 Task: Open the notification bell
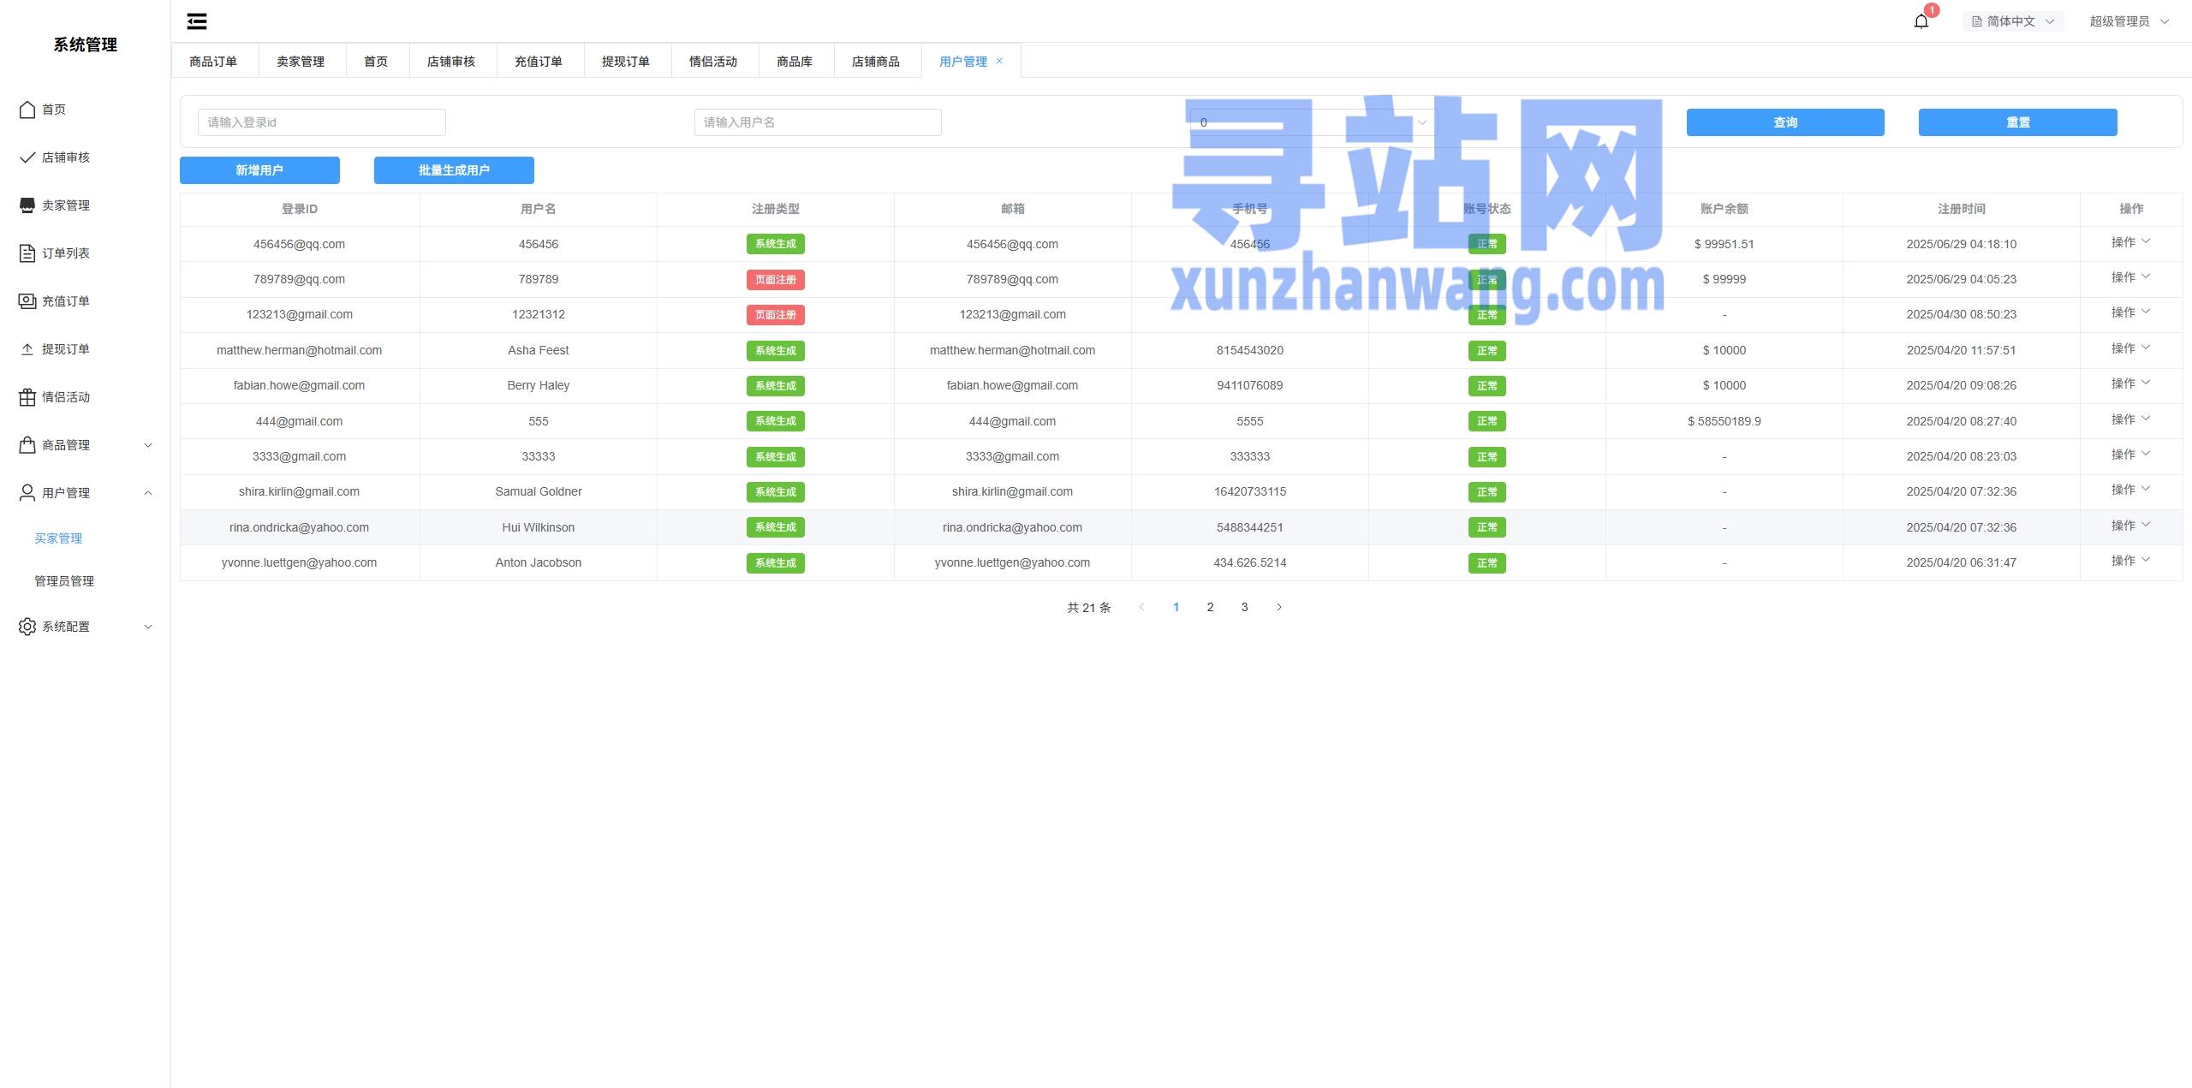coord(1921,21)
